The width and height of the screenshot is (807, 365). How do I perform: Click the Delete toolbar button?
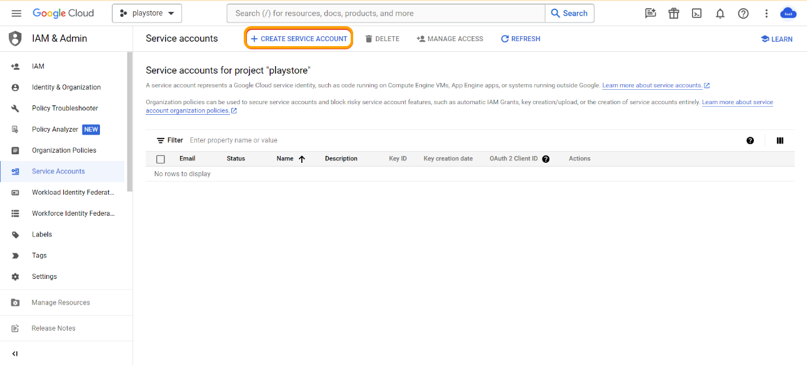tap(382, 39)
